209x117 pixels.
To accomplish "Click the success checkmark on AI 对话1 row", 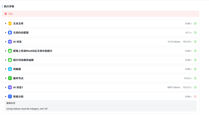I will tap(195, 87).
